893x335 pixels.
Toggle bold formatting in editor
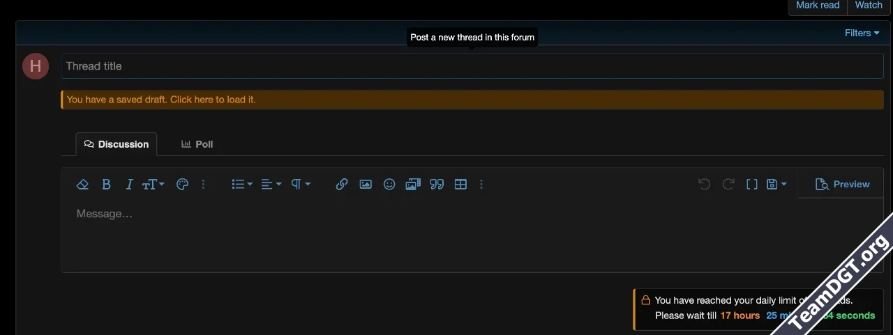tap(106, 185)
